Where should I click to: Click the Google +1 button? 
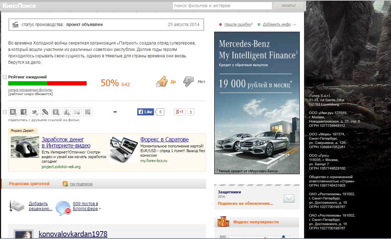coord(180,112)
